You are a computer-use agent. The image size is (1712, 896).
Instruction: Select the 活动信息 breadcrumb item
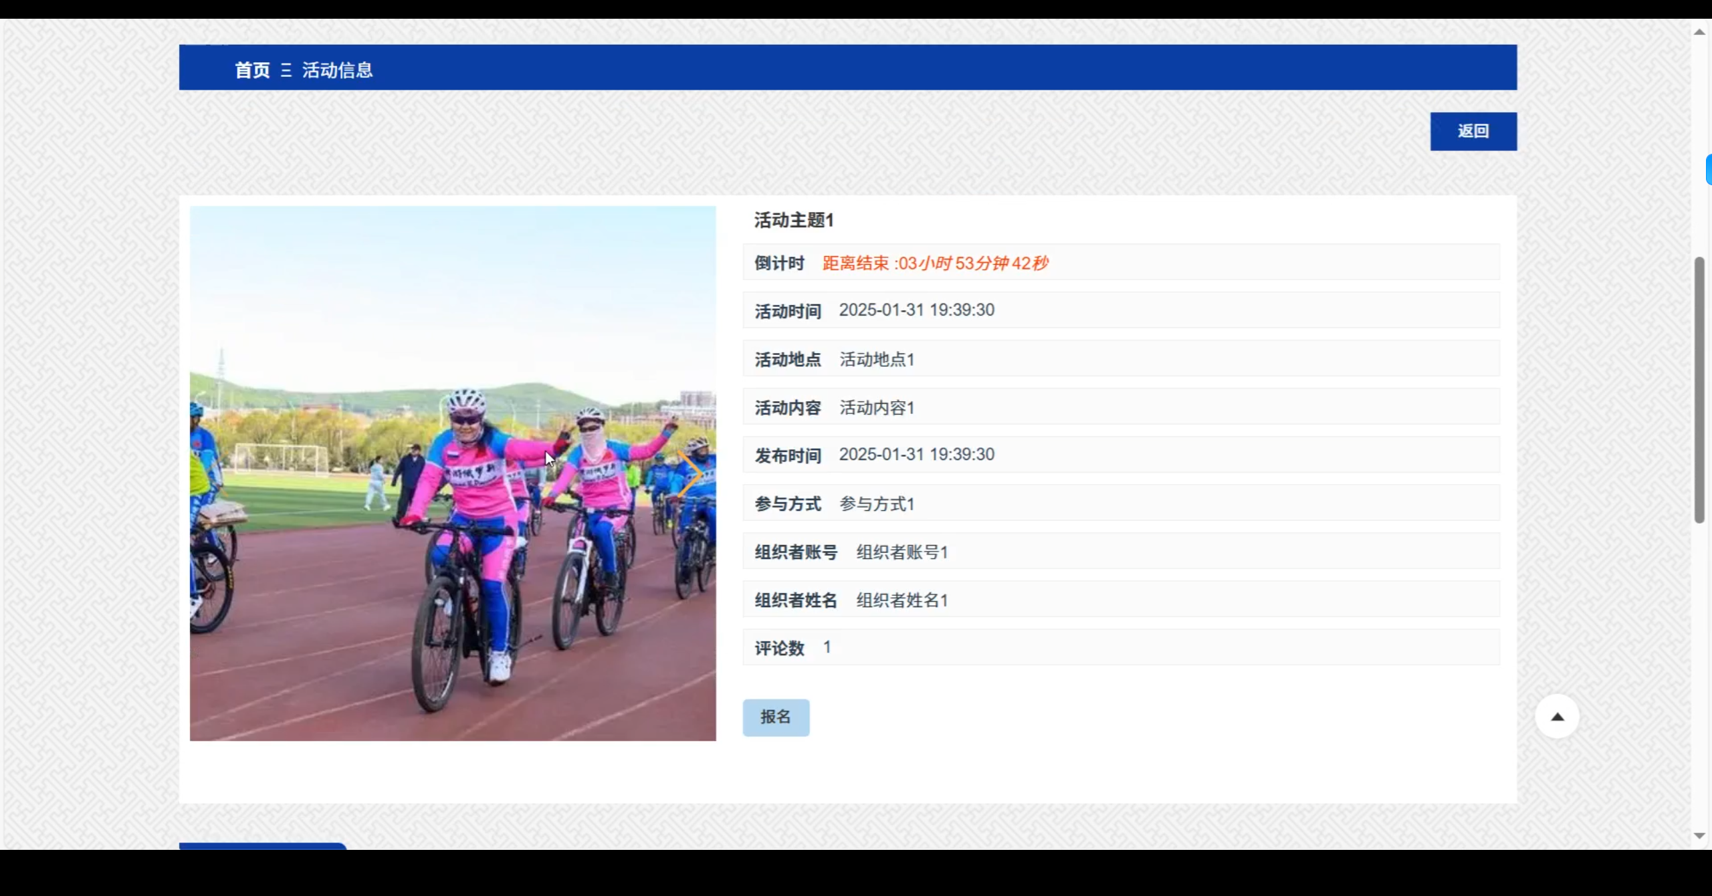tap(337, 70)
